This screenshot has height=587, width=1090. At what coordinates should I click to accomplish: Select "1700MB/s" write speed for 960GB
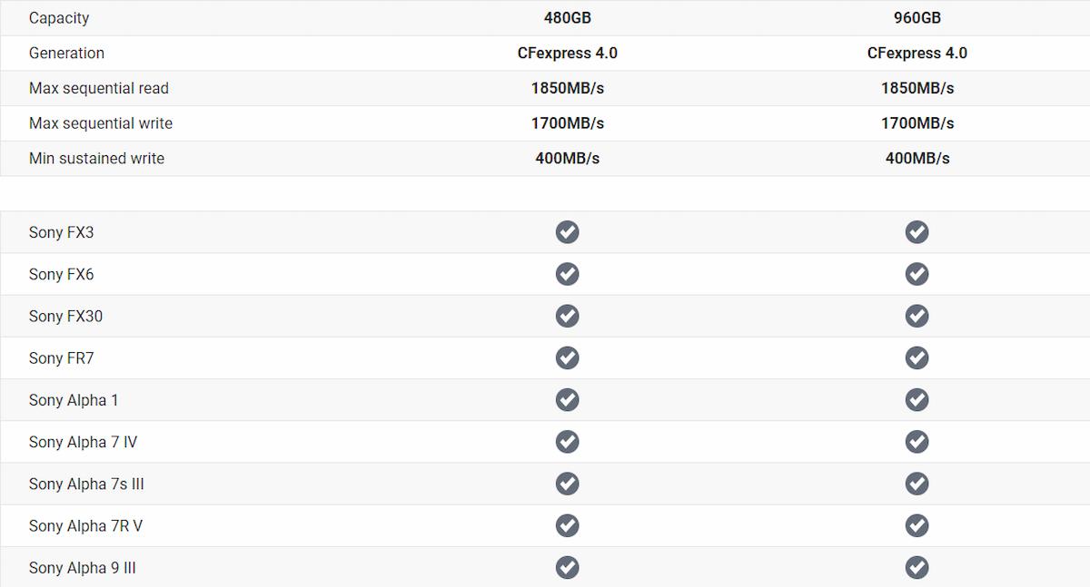coord(917,123)
